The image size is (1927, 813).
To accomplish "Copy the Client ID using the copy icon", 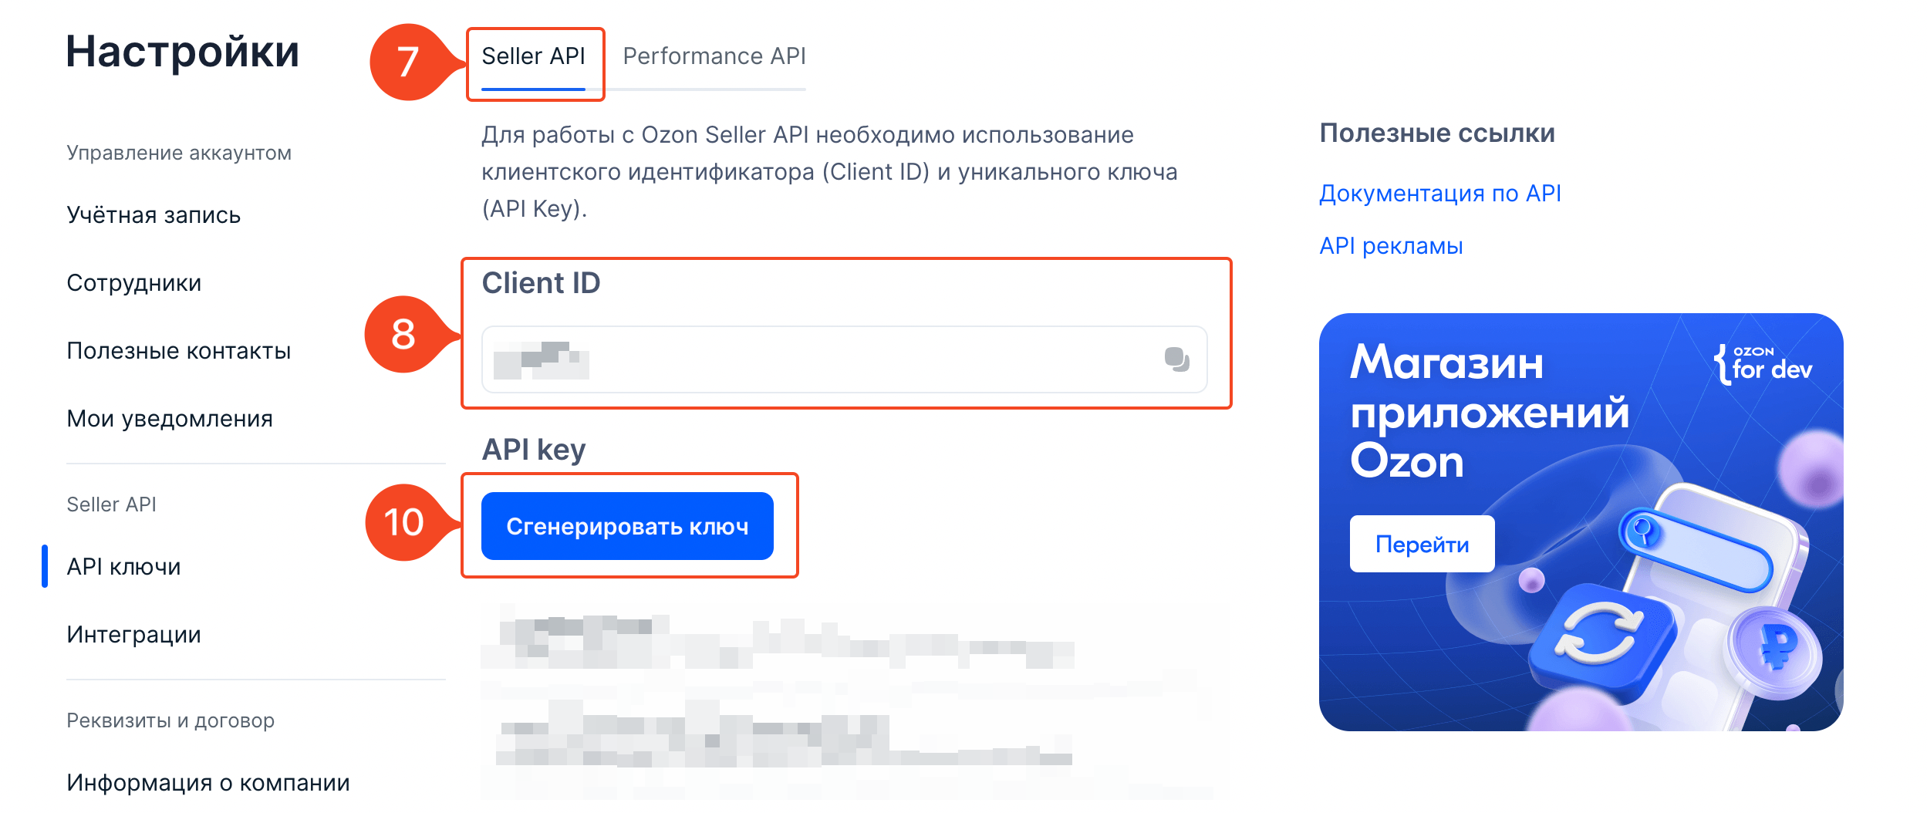I will pos(1176,359).
